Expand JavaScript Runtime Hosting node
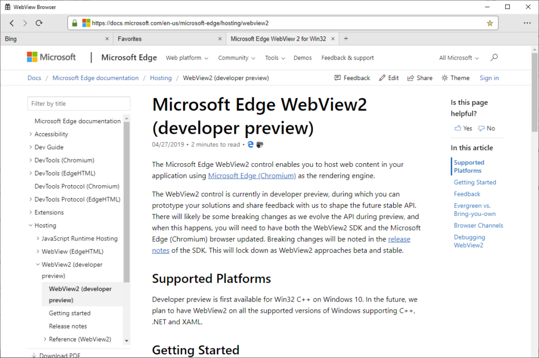The height and width of the screenshot is (358, 539). tap(38, 238)
